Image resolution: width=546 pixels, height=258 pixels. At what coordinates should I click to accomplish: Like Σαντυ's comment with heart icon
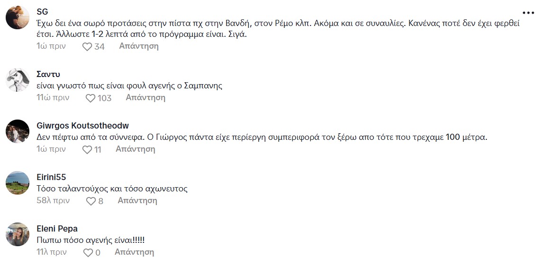click(x=91, y=98)
